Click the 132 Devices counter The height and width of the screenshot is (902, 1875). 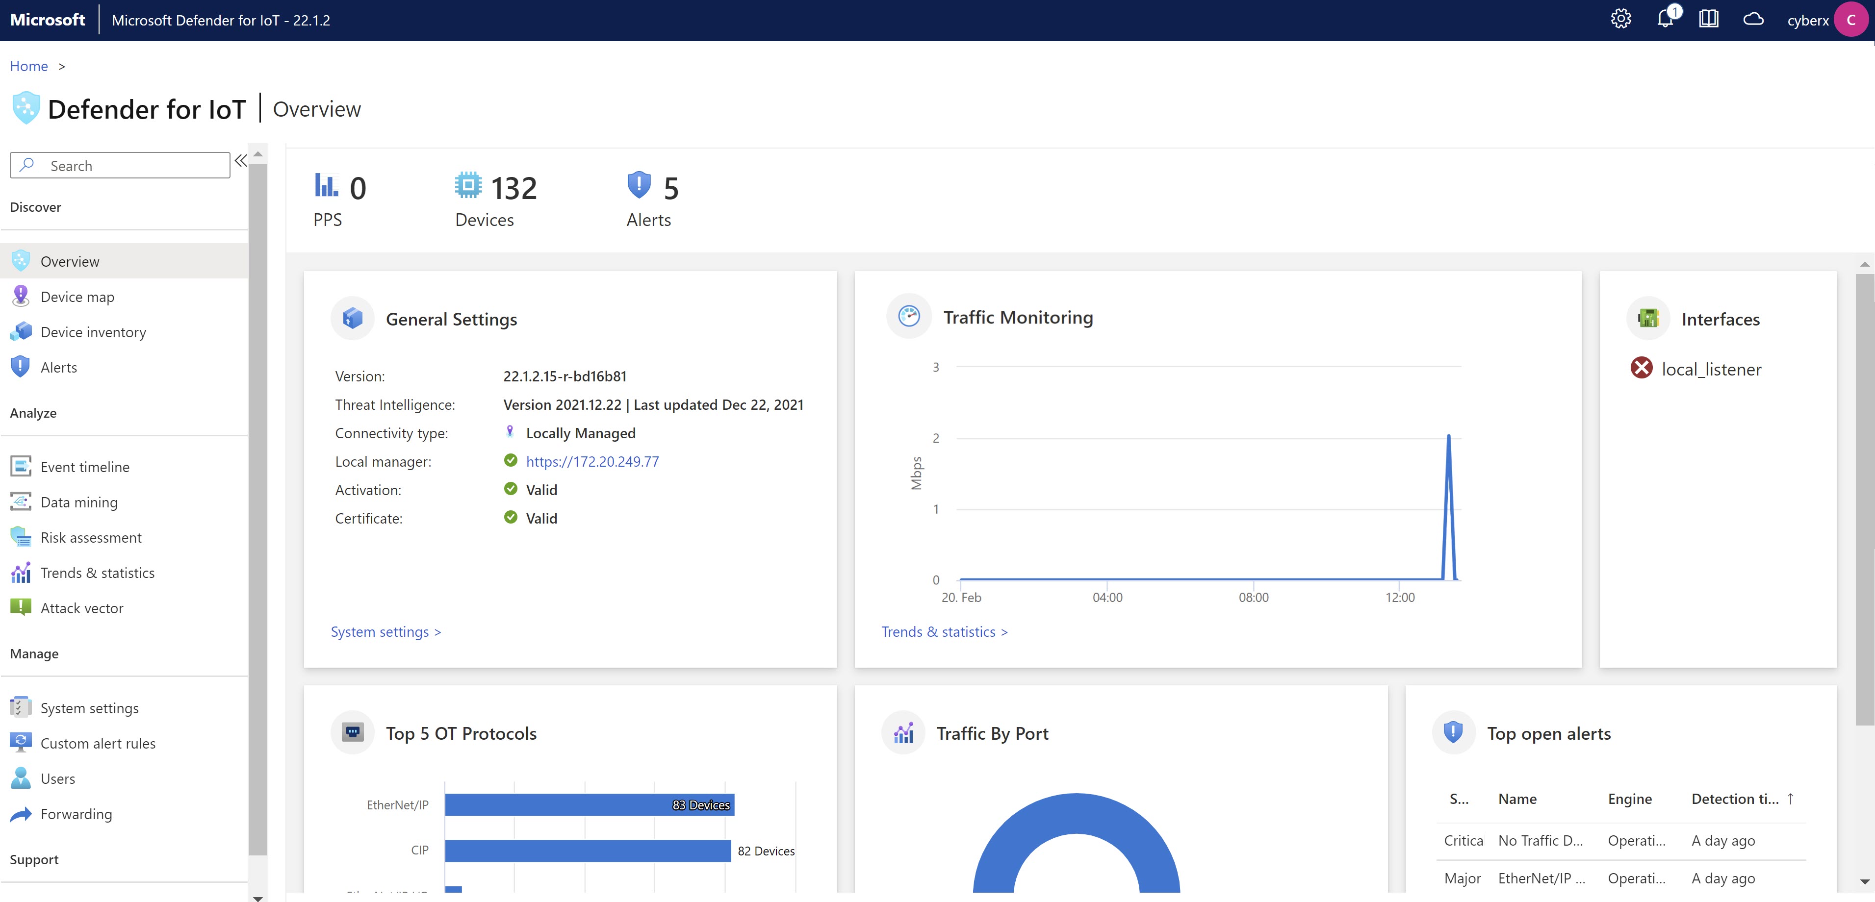(513, 188)
